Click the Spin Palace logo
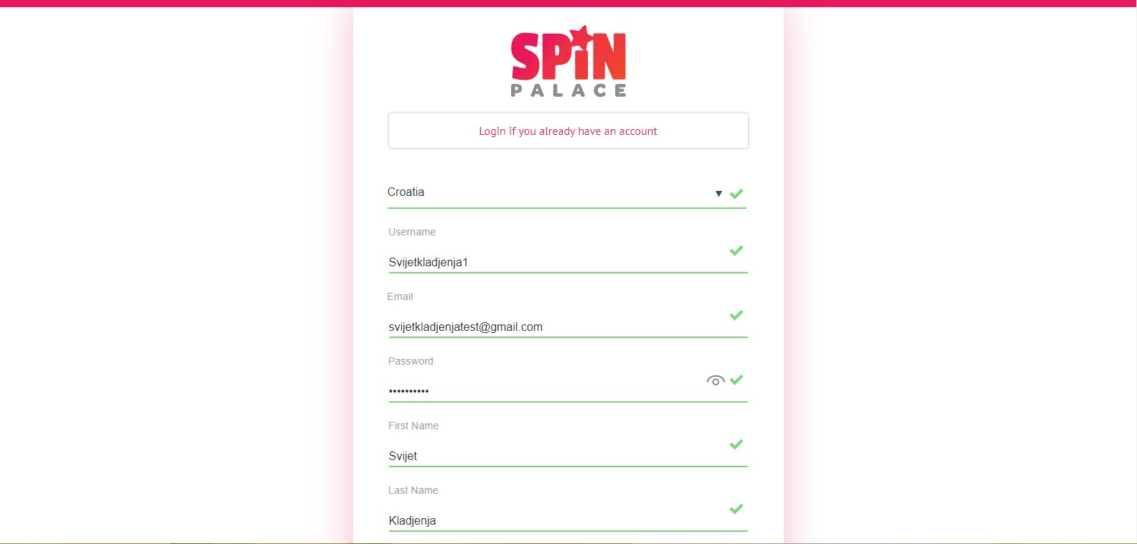The width and height of the screenshot is (1137, 544). [x=568, y=62]
